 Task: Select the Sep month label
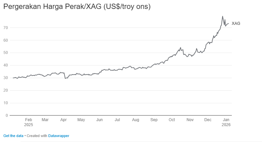(x=154, y=120)
